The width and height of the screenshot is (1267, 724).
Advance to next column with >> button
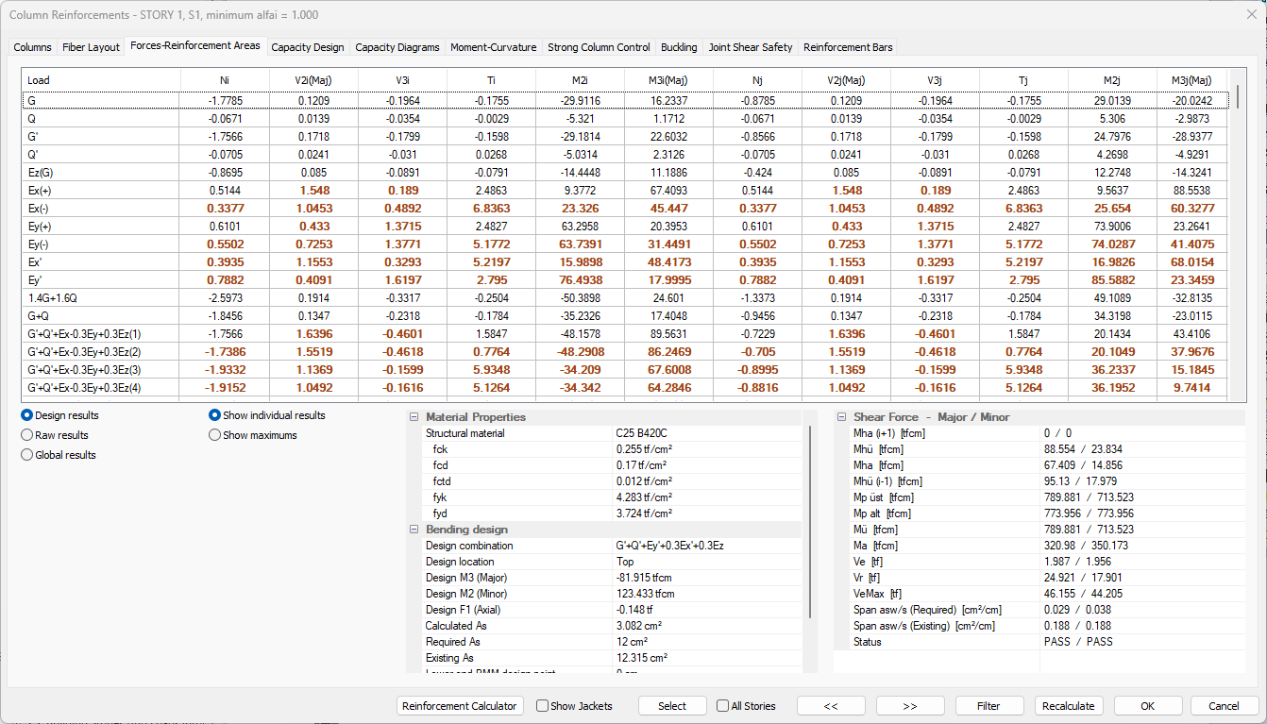tap(910, 706)
